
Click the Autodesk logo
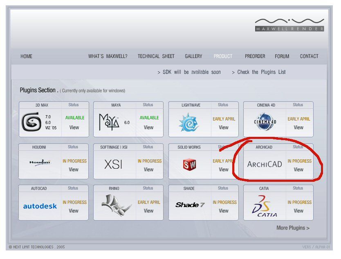[x=40, y=206]
